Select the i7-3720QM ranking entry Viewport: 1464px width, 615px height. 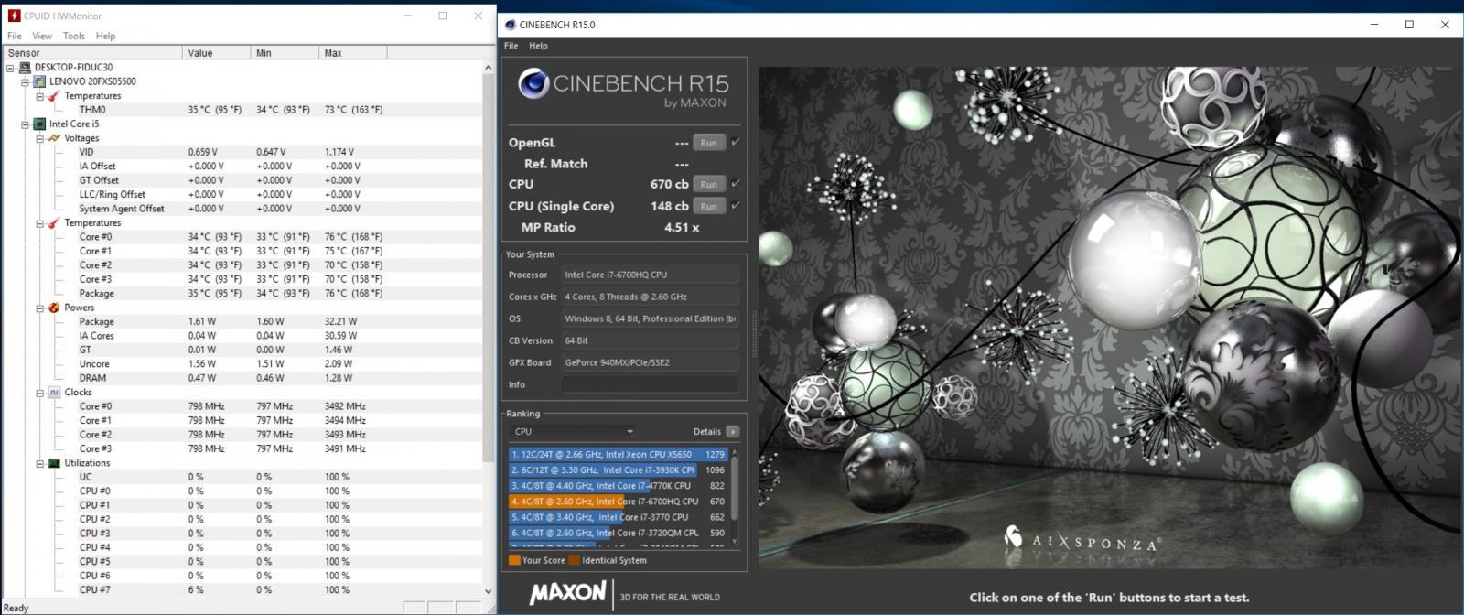pos(618,533)
